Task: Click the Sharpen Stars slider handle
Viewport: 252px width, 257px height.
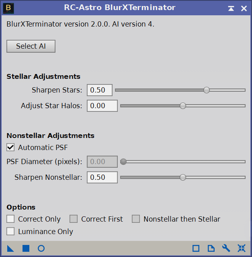Action: tap(207, 90)
